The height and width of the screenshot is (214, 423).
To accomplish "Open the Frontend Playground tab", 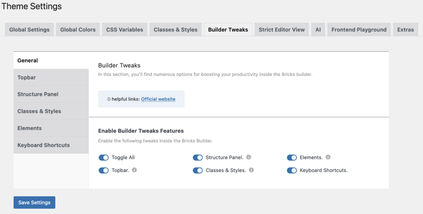I will [359, 30].
